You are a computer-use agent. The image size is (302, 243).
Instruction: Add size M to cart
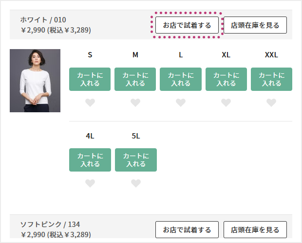pos(135,79)
